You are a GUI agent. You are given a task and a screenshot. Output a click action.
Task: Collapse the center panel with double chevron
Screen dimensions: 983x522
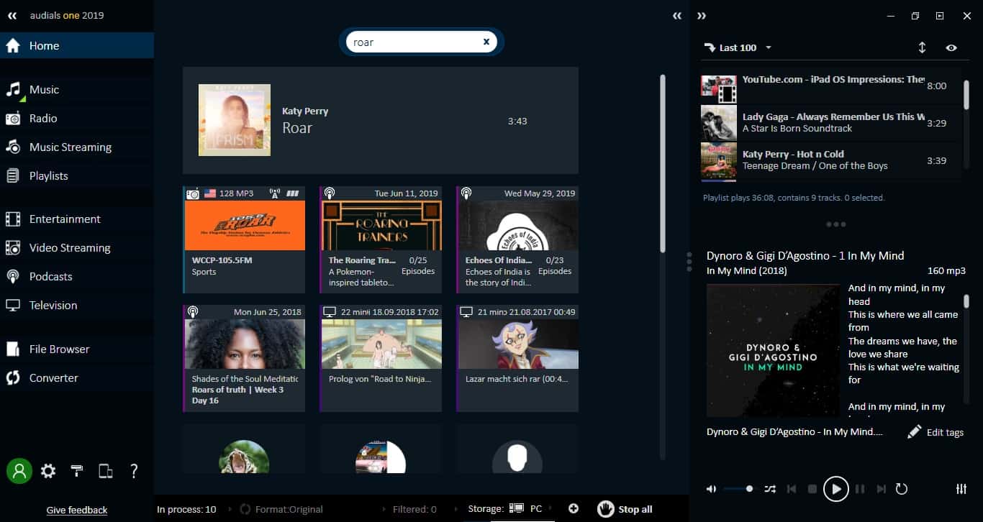677,16
